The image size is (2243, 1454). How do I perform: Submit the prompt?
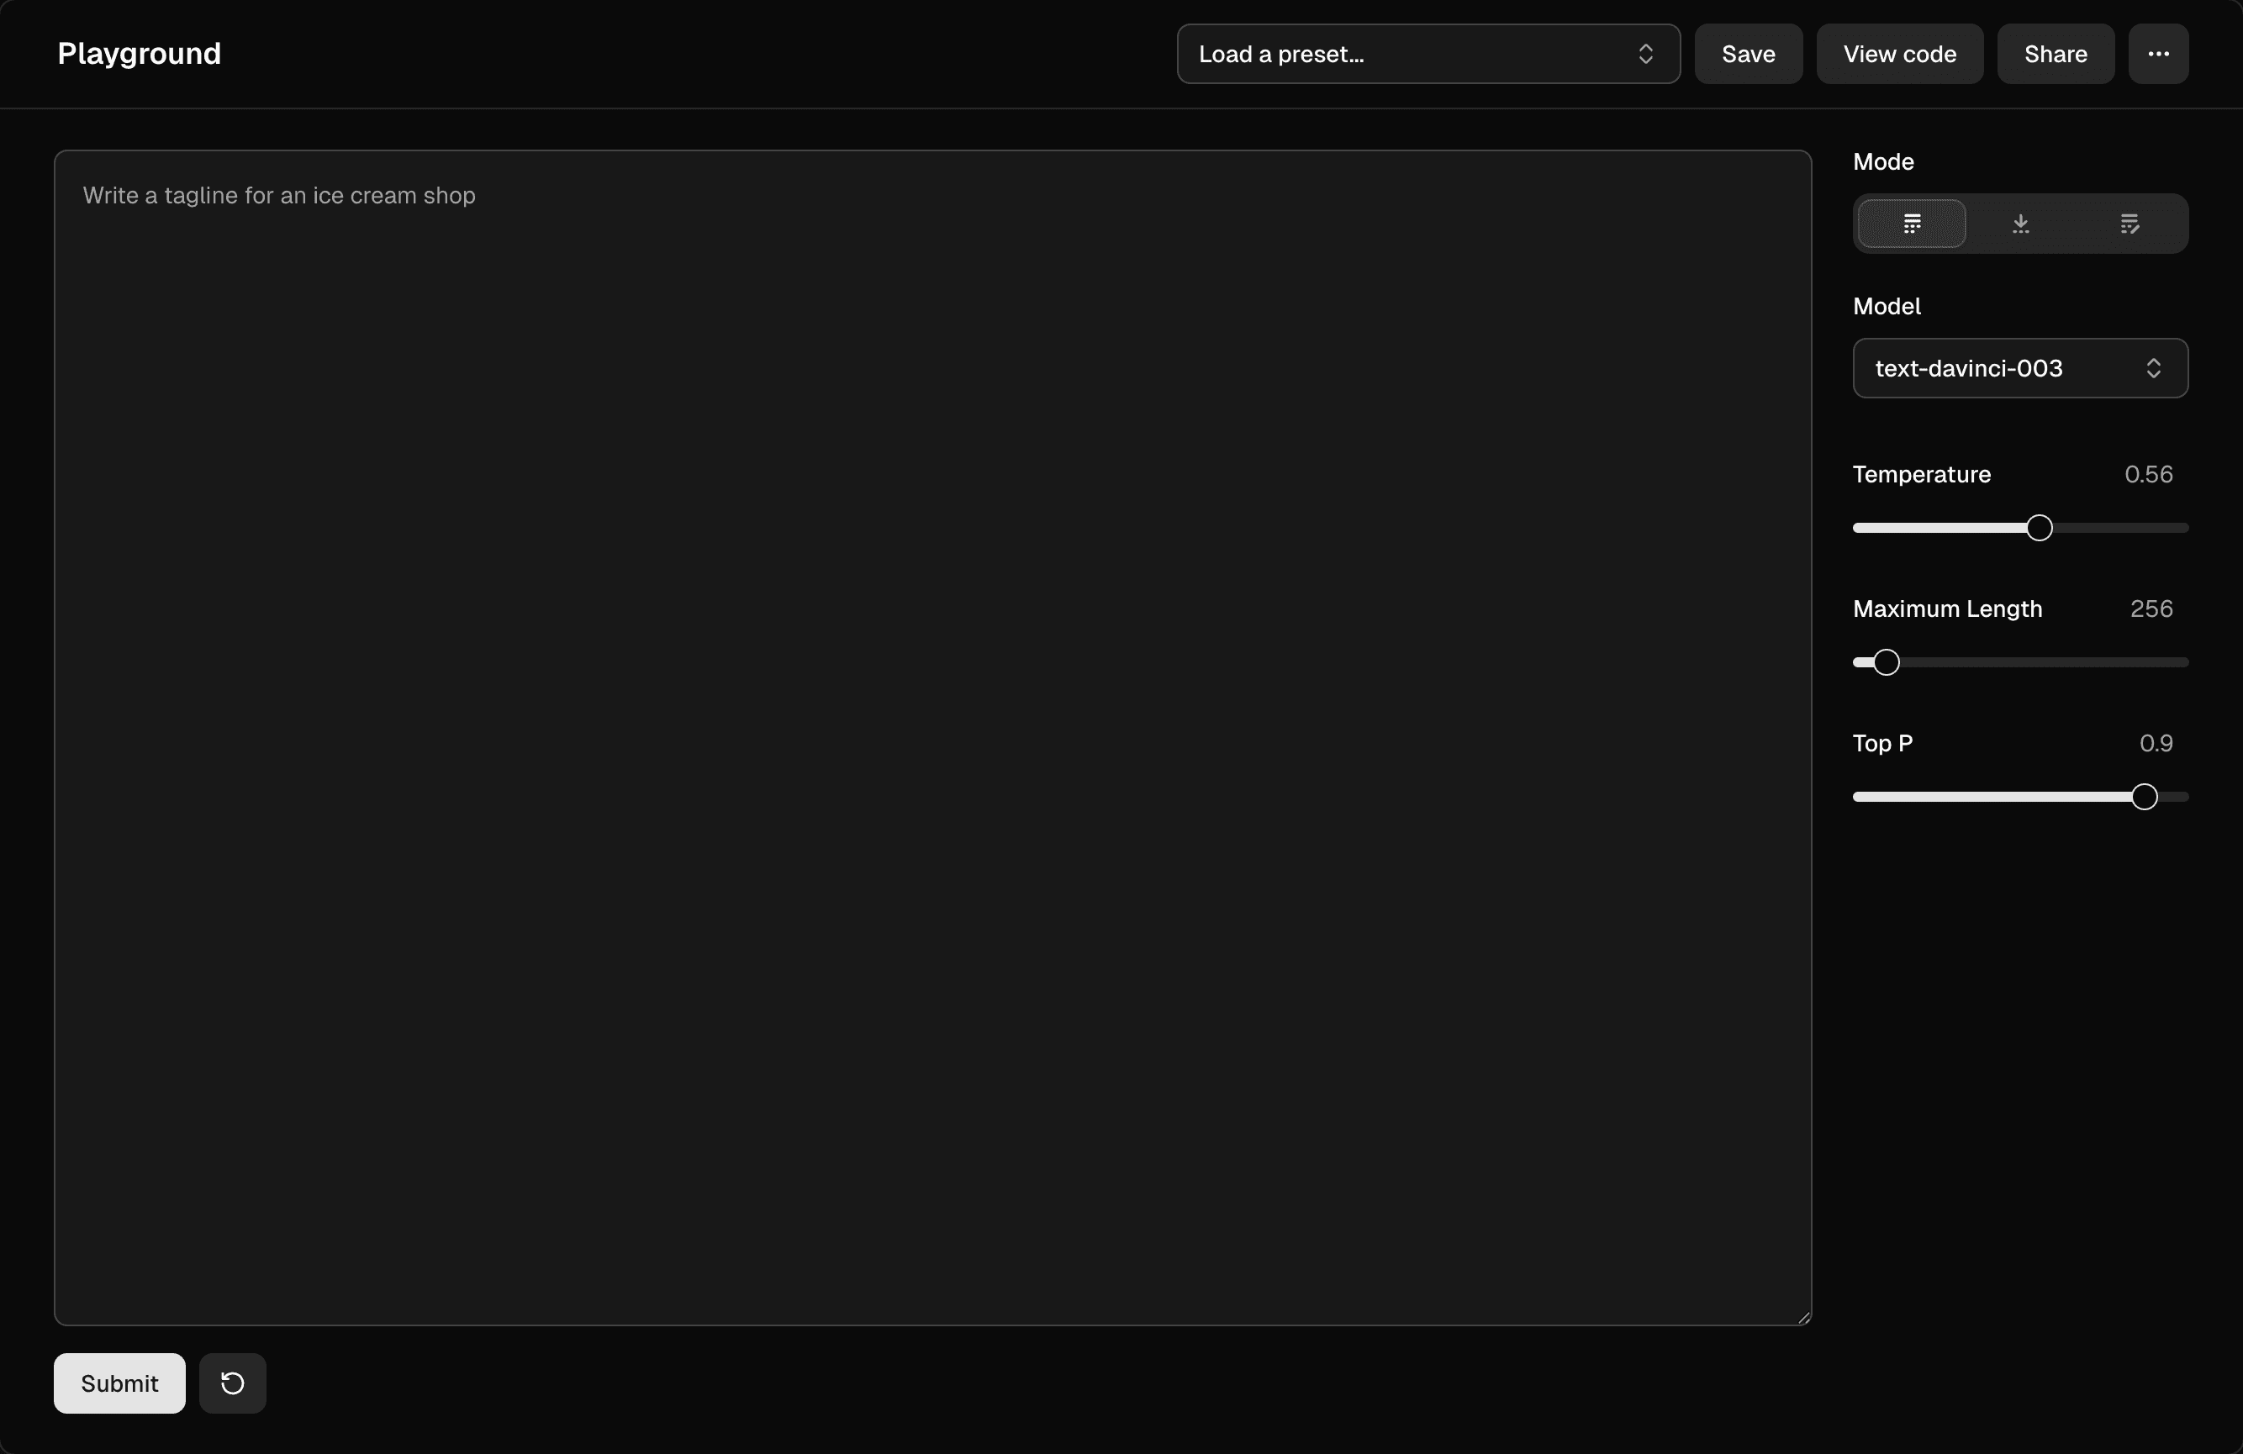pos(119,1383)
